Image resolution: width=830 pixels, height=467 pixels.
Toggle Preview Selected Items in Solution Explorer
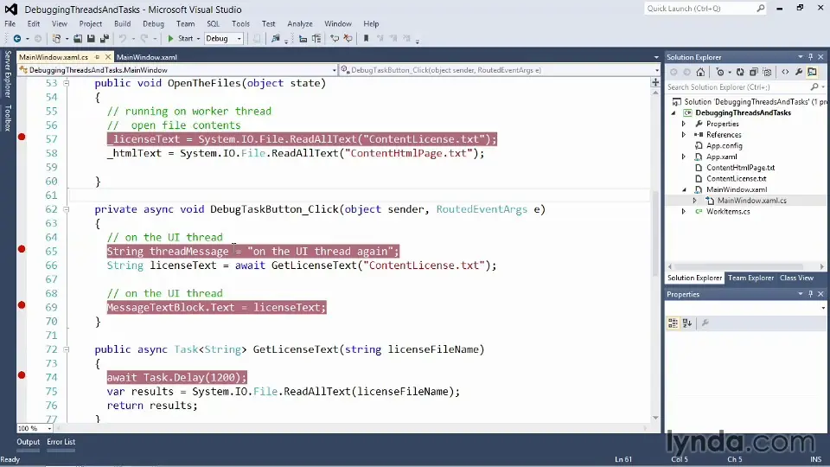coord(812,73)
